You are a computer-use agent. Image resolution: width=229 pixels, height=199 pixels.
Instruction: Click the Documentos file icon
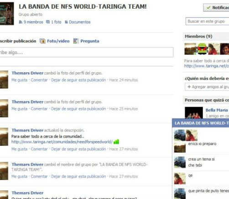point(66,22)
